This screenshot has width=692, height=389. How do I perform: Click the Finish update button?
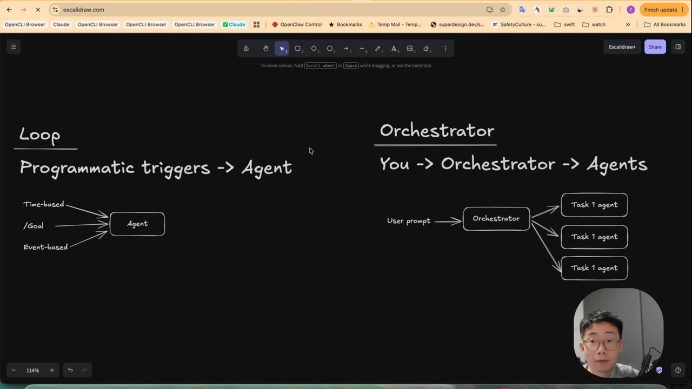tap(663, 10)
